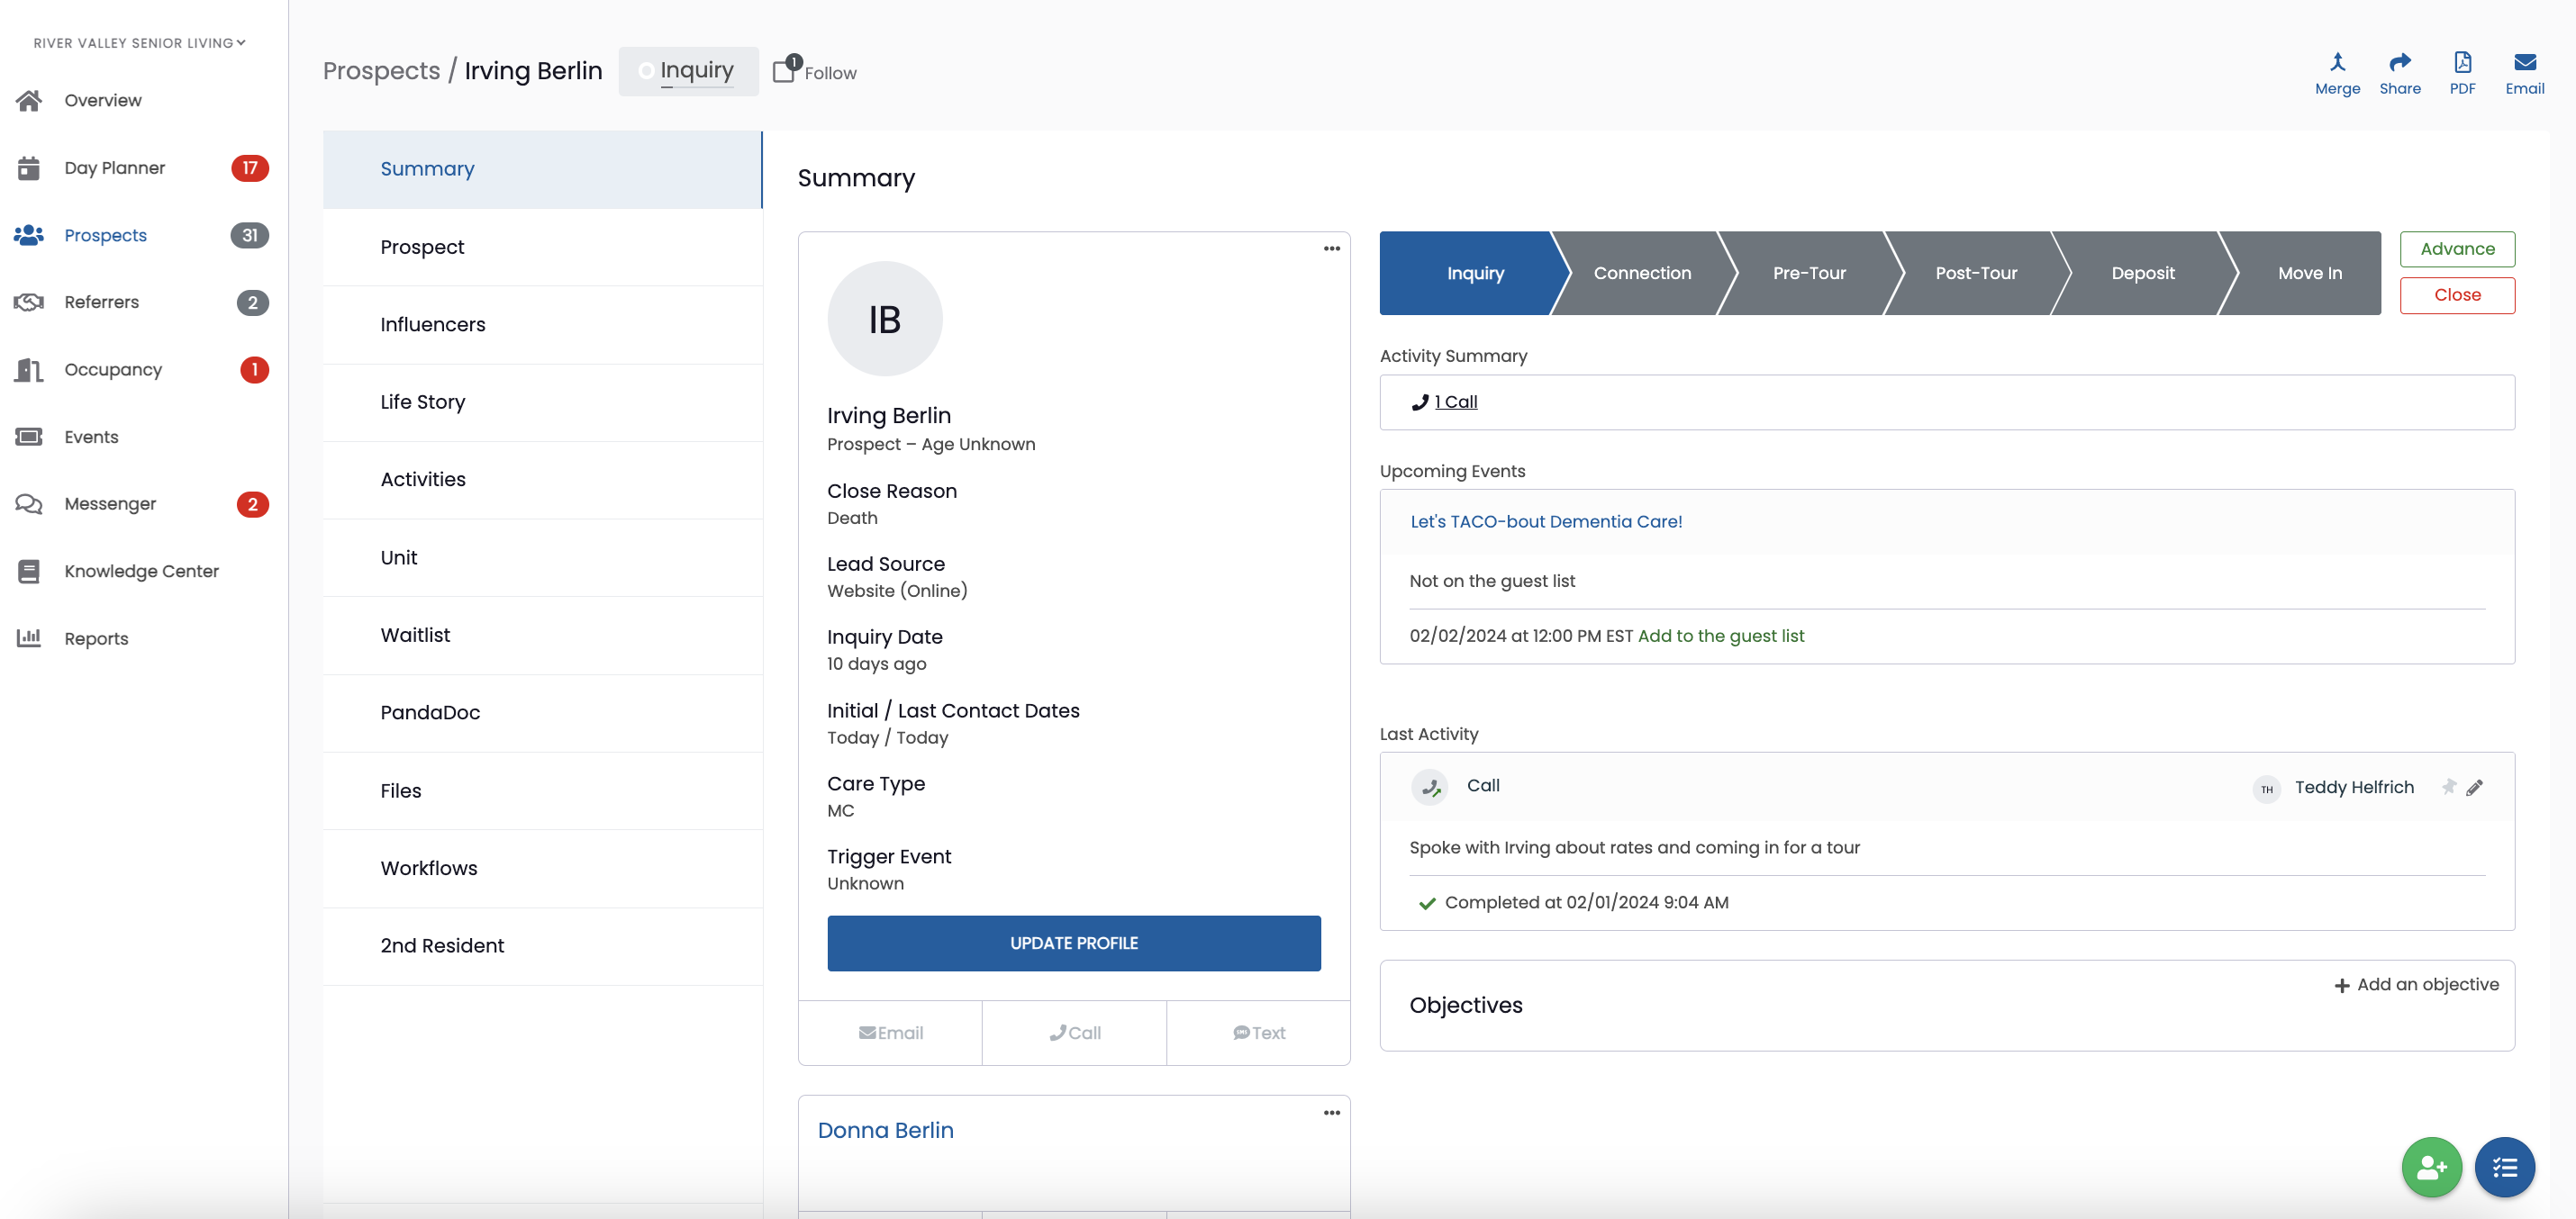Screen dimensions: 2576x1219
Task: Click the Occupancy building icon
Action: tap(29, 370)
